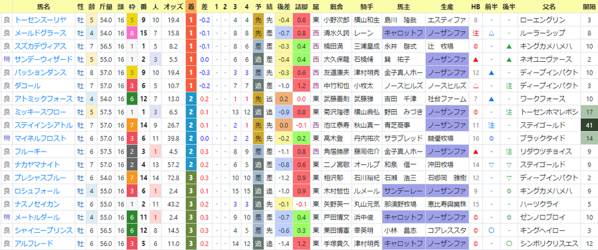Click the 厩舎 column header

(x=337, y=7)
